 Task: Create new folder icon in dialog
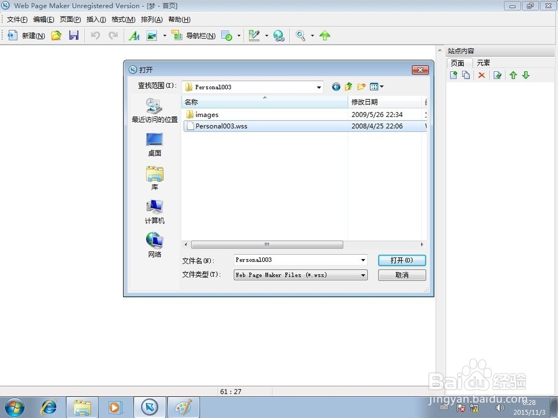pyautogui.click(x=361, y=87)
